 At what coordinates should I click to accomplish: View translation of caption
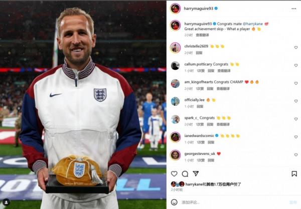(x=202, y=35)
